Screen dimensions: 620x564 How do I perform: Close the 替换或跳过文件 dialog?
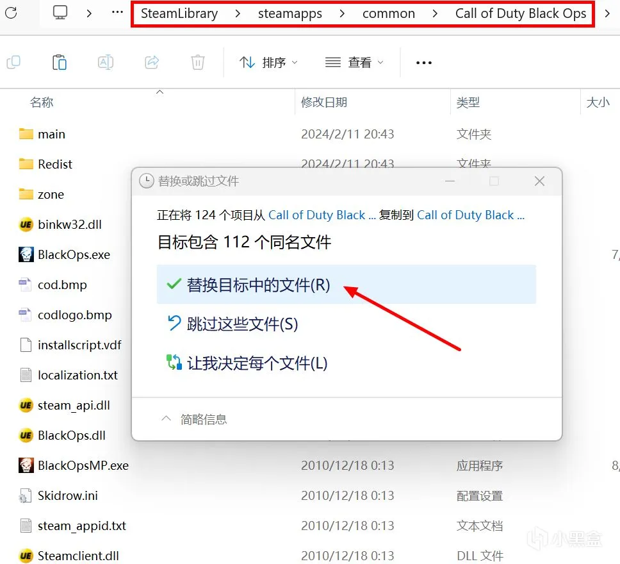point(539,181)
